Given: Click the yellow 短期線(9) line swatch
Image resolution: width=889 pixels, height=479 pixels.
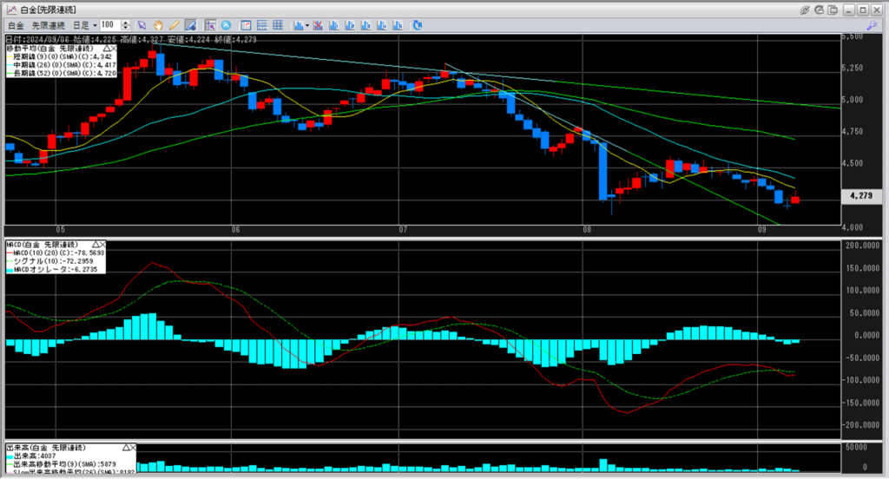Looking at the screenshot, I should coord(10,56).
